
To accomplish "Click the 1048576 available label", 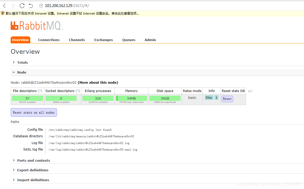I will [x=98, y=102].
